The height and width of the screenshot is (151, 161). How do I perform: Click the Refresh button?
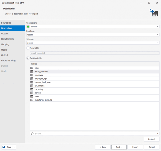151,139
